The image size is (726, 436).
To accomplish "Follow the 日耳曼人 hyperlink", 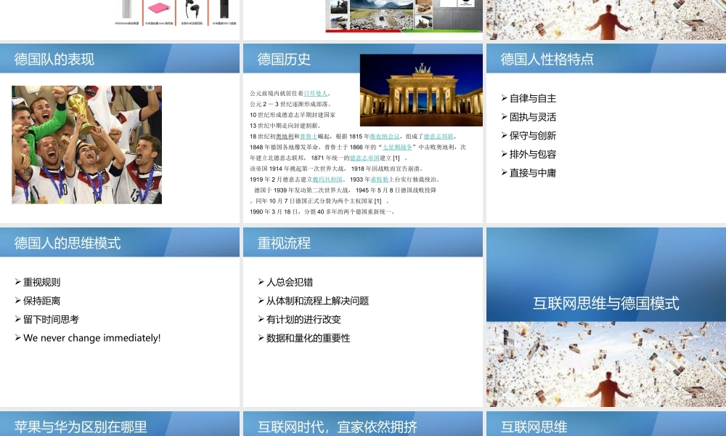I will click(315, 94).
